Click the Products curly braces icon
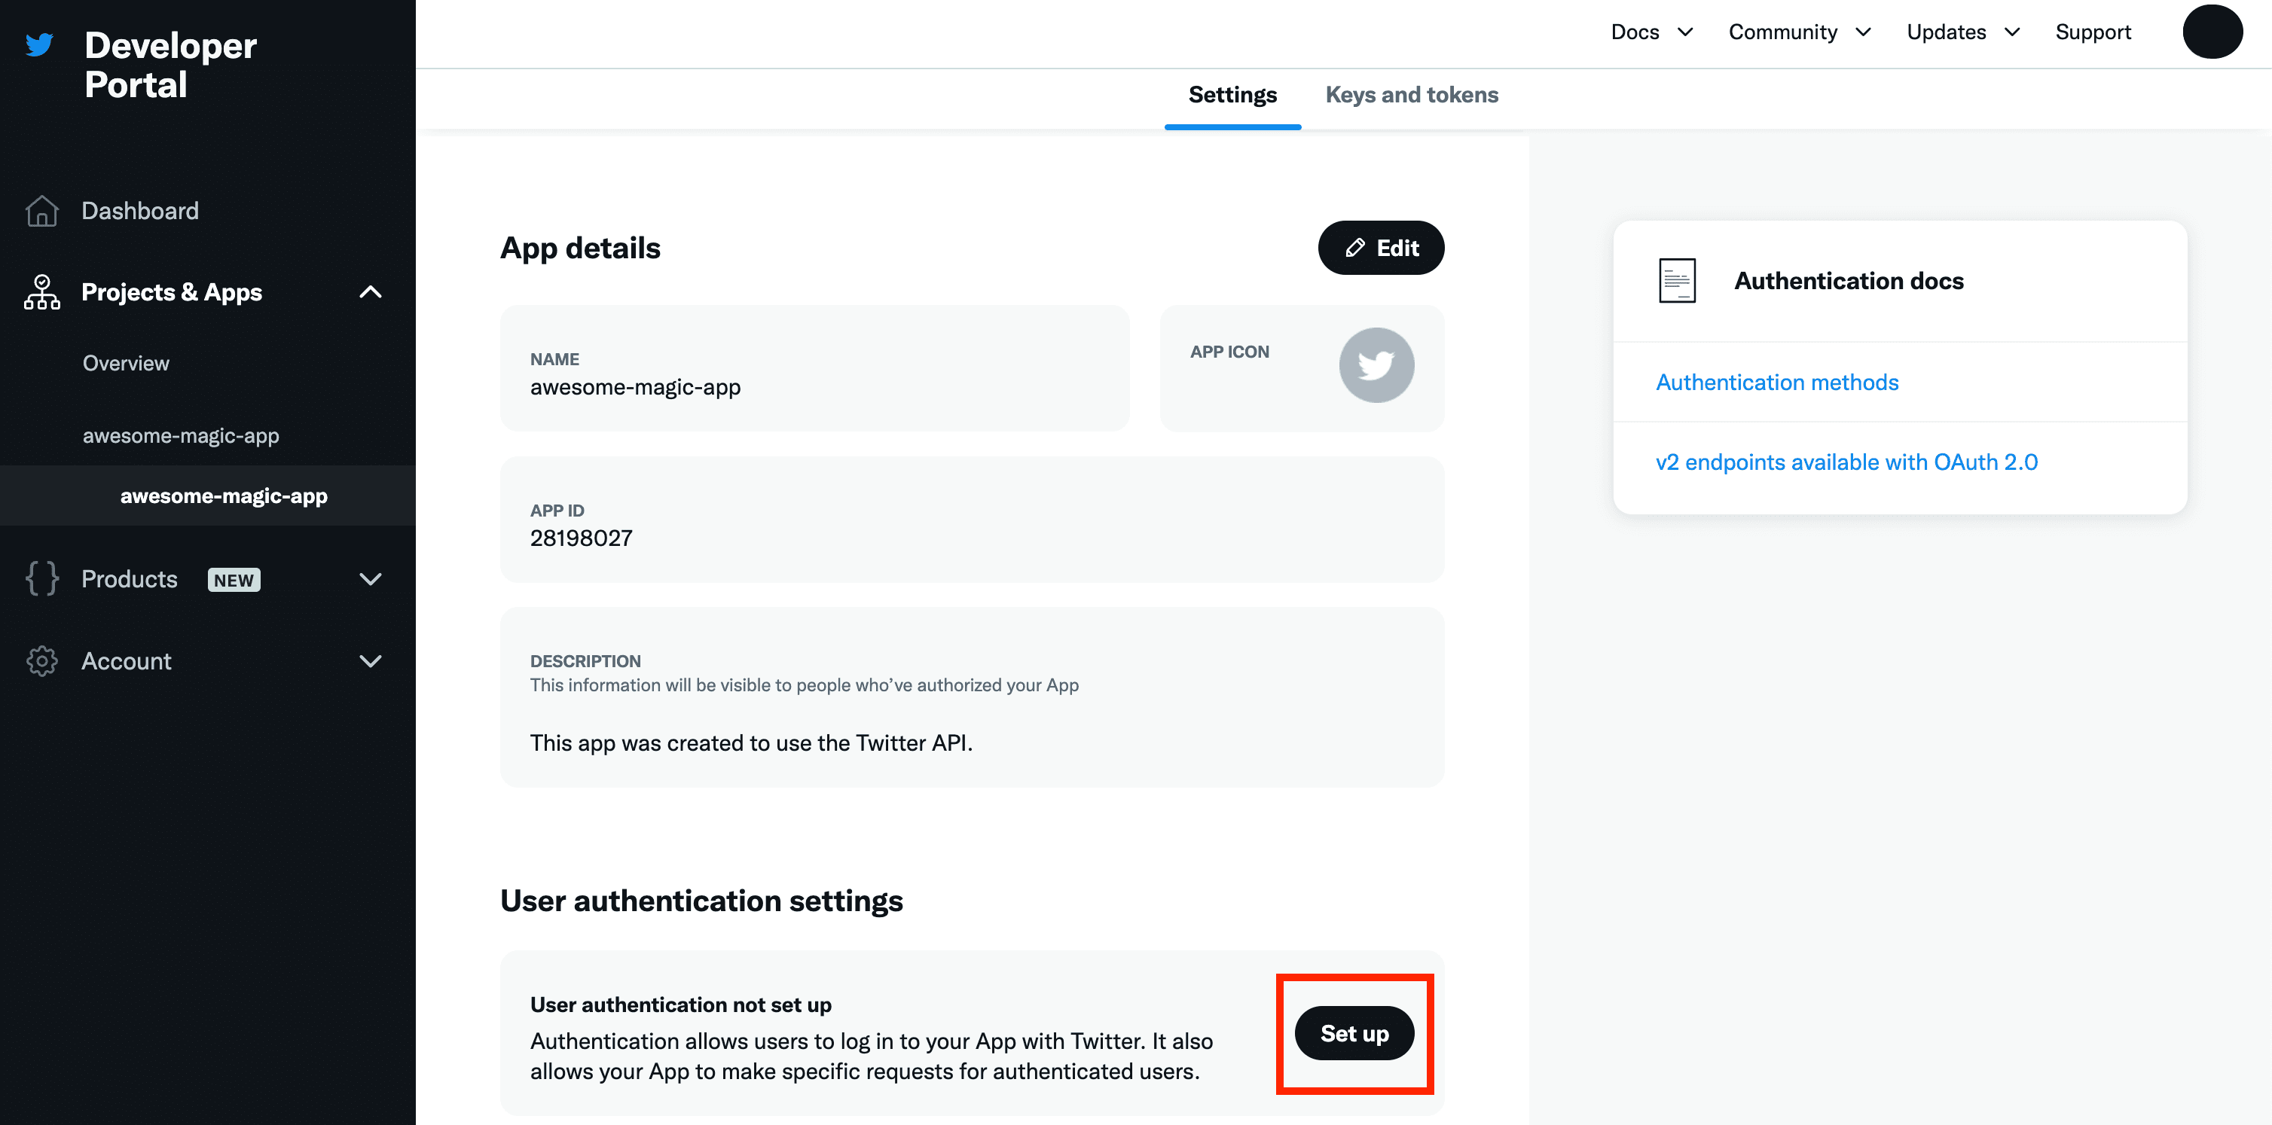Screen dimensions: 2272x1125 [x=41, y=579]
